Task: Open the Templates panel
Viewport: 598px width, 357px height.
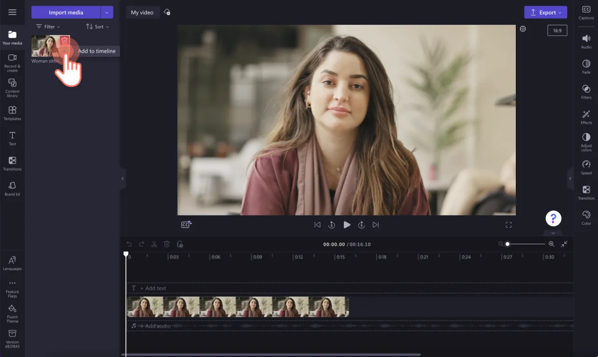Action: [12, 112]
